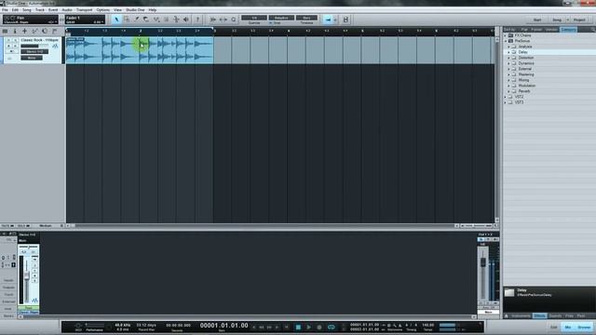
Task: Open the Bars timebase dropdown
Action: tap(306, 18)
